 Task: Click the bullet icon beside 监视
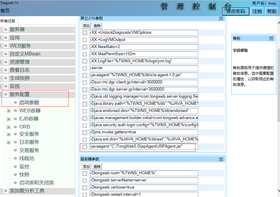6,86
